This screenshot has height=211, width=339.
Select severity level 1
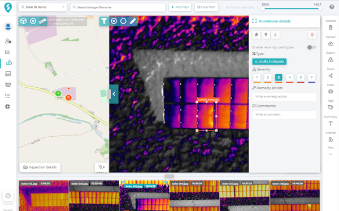[257, 77]
